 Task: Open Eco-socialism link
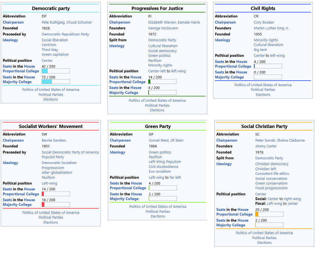160,171
